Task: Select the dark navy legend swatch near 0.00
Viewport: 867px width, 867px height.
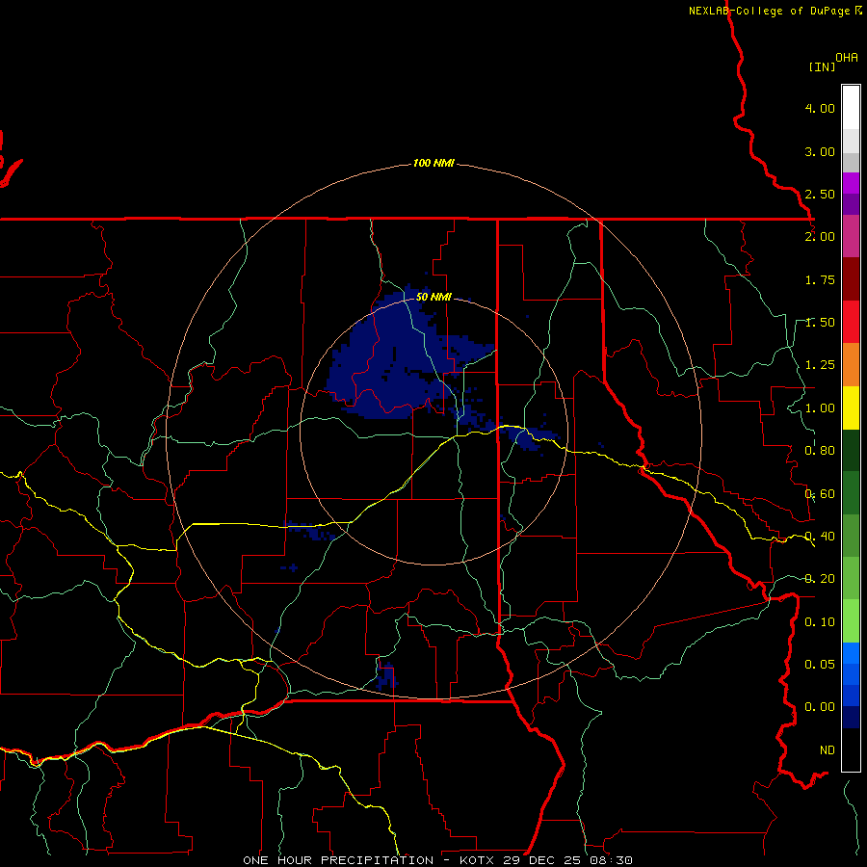Action: click(x=851, y=717)
